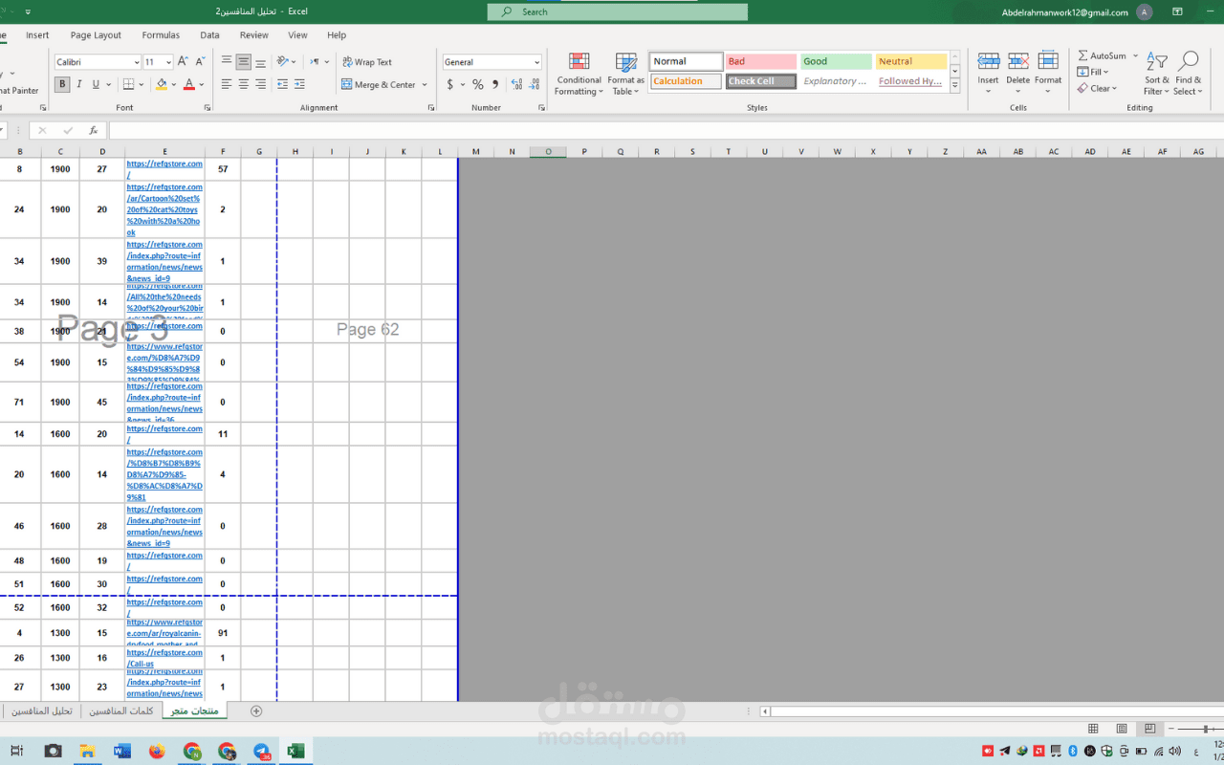Click the Delete cells icon
Screen dimensions: 1224x765
point(1018,61)
